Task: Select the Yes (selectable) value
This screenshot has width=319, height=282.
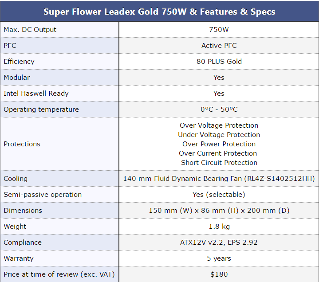Action: [219, 195]
